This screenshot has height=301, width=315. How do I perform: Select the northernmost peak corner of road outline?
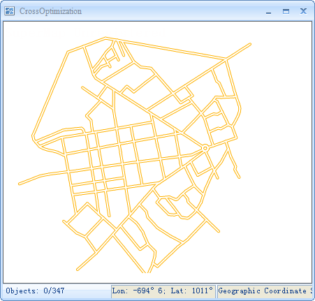tap(105, 38)
